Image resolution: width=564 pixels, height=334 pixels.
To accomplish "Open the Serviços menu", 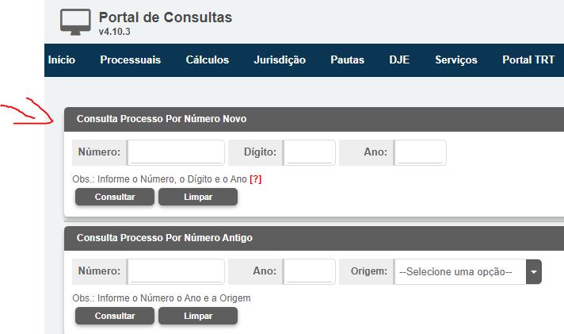I will click(x=455, y=60).
